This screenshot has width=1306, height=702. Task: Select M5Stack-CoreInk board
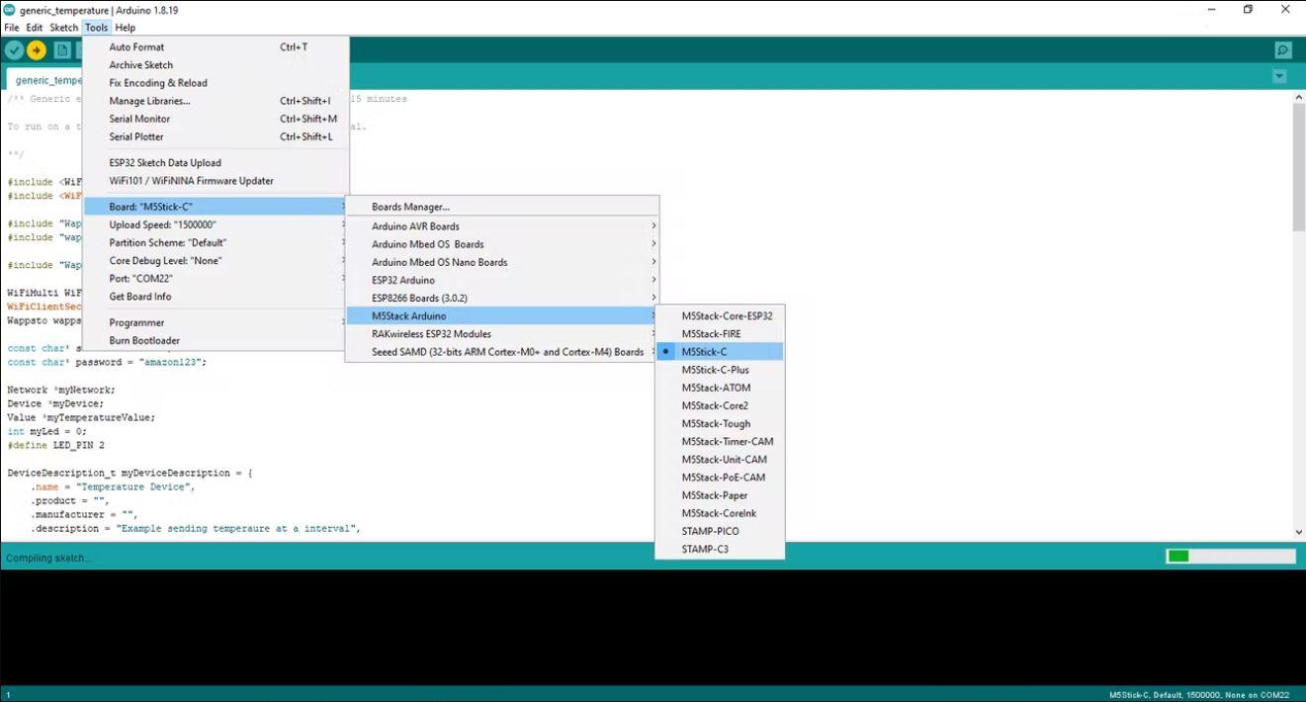pyautogui.click(x=720, y=513)
